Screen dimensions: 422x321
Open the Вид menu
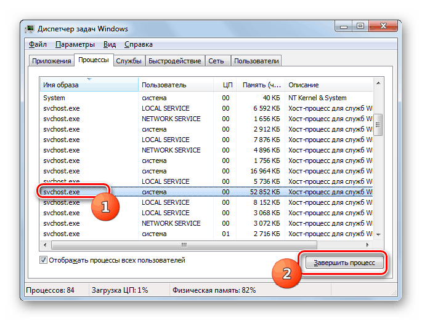click(x=110, y=44)
